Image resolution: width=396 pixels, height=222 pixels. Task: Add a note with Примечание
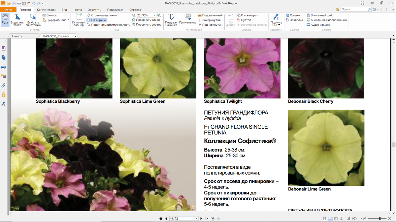[188, 20]
